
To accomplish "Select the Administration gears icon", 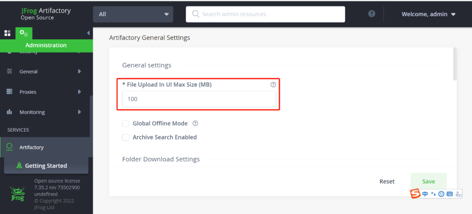I will (24, 33).
